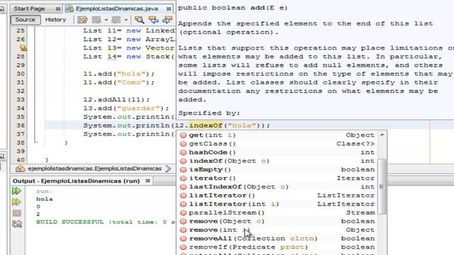Choose hashCode() from autocomplete list
454x255 pixels.
pos(277,152)
